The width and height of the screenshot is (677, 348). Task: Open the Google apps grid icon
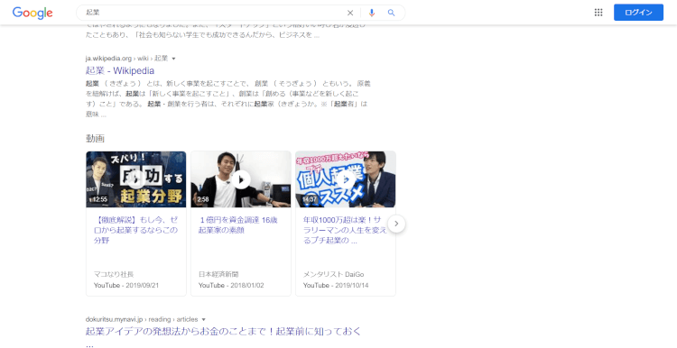598,13
